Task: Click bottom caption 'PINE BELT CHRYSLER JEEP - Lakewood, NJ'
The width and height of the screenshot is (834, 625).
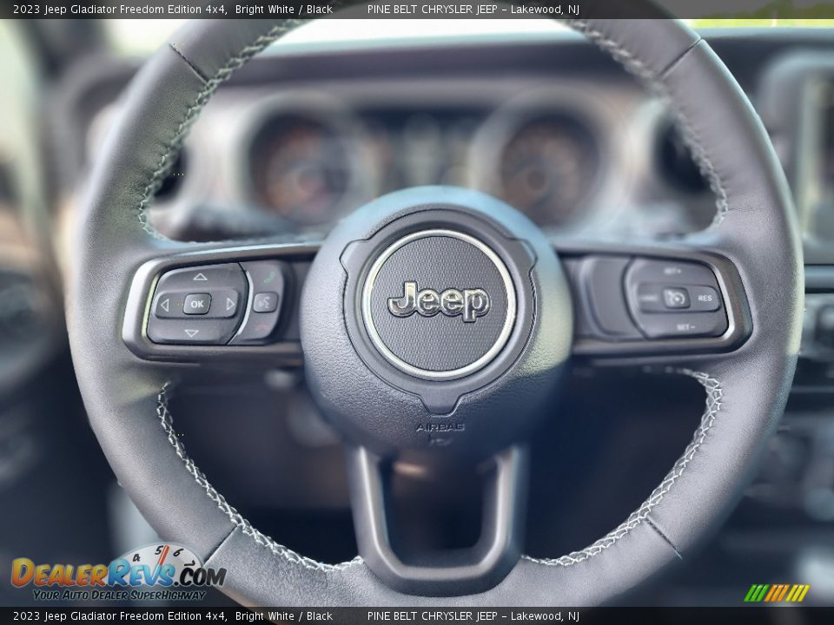Action: (x=473, y=616)
